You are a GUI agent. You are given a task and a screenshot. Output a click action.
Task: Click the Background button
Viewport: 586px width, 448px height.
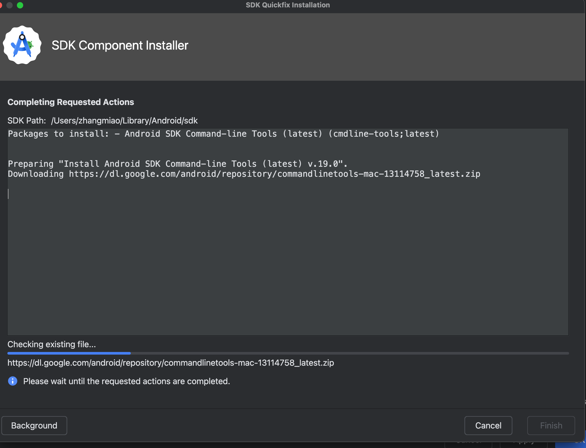click(x=34, y=425)
